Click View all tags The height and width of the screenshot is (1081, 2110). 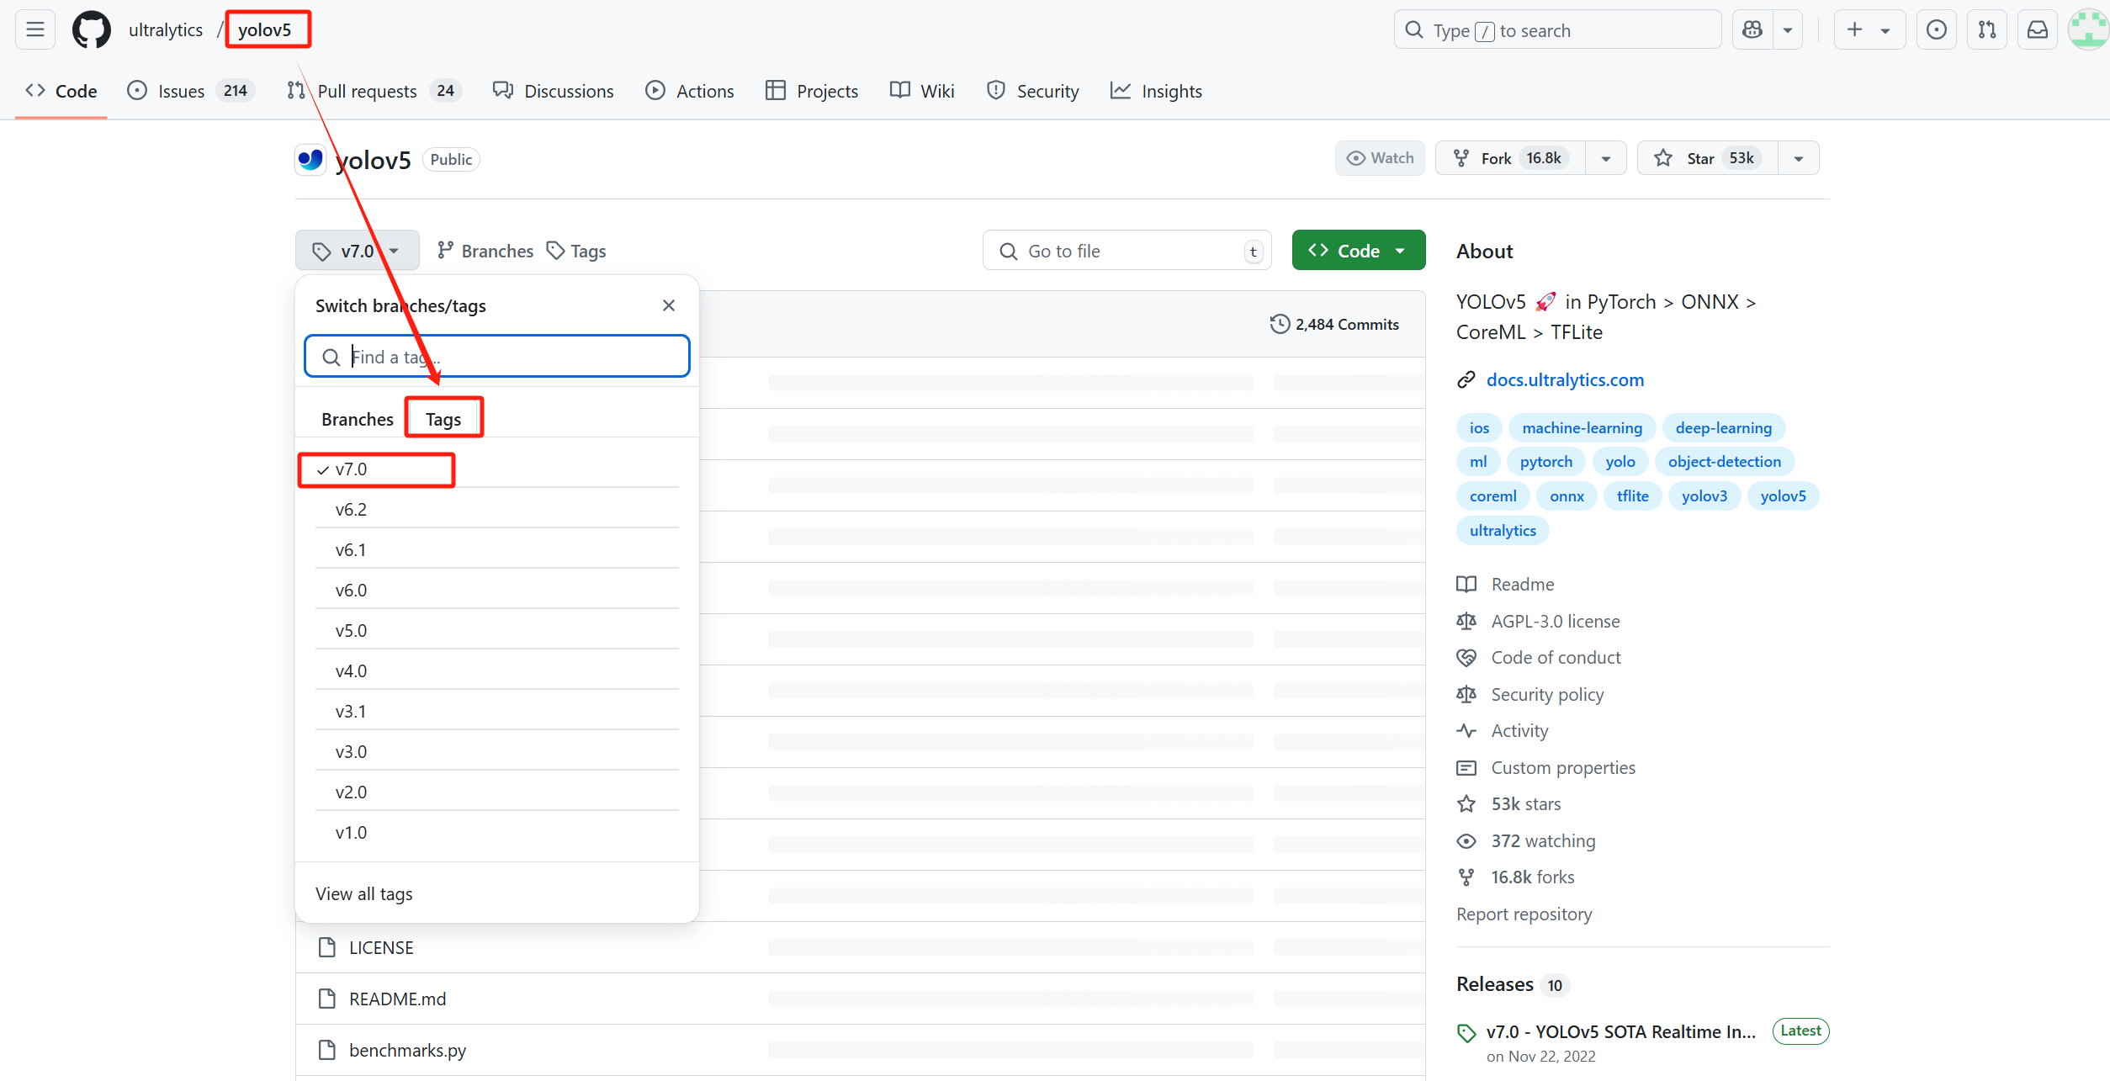click(363, 893)
